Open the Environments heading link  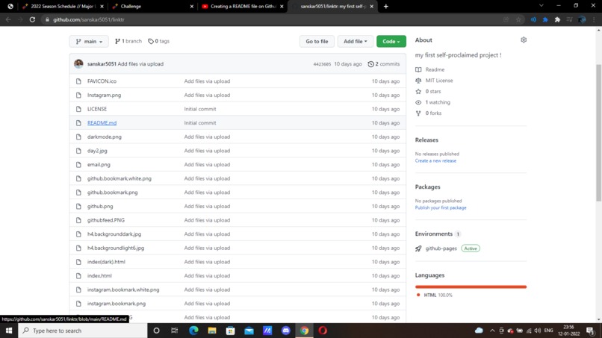pos(433,234)
